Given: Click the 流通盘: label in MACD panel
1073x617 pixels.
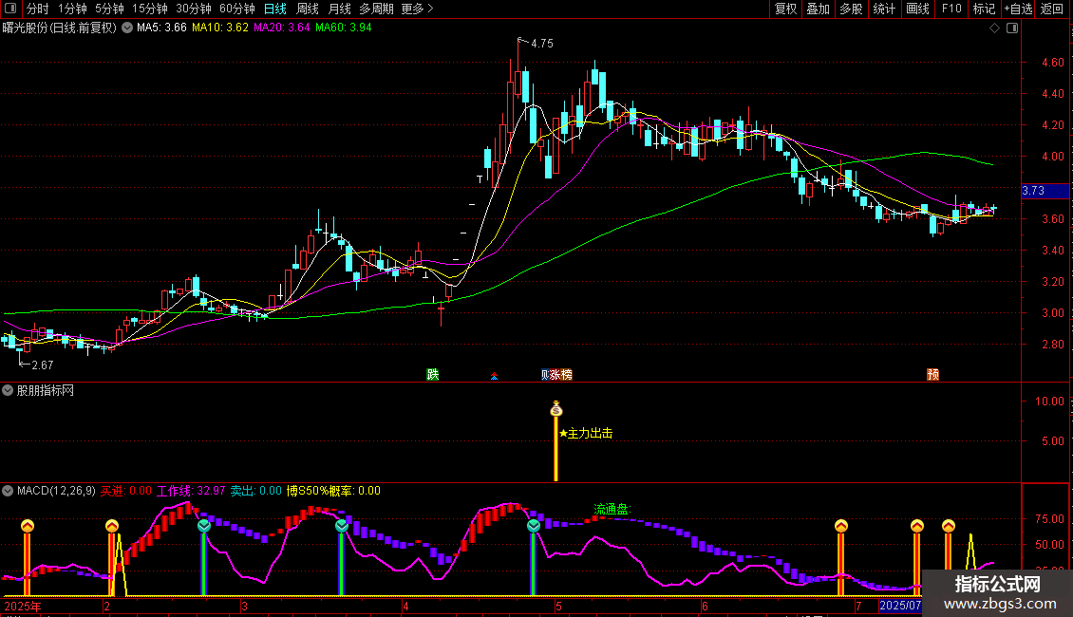Looking at the screenshot, I should pyautogui.click(x=612, y=509).
